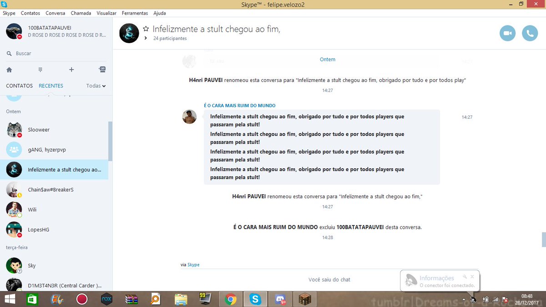Click the 'Você saiu do chat' notice
Screen dimensions: 546x307
pos(329,280)
